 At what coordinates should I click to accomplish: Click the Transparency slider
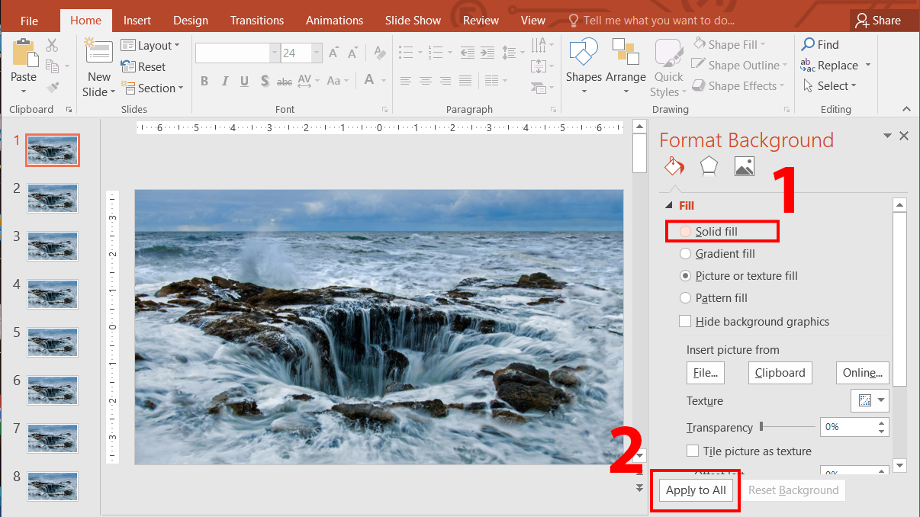787,427
